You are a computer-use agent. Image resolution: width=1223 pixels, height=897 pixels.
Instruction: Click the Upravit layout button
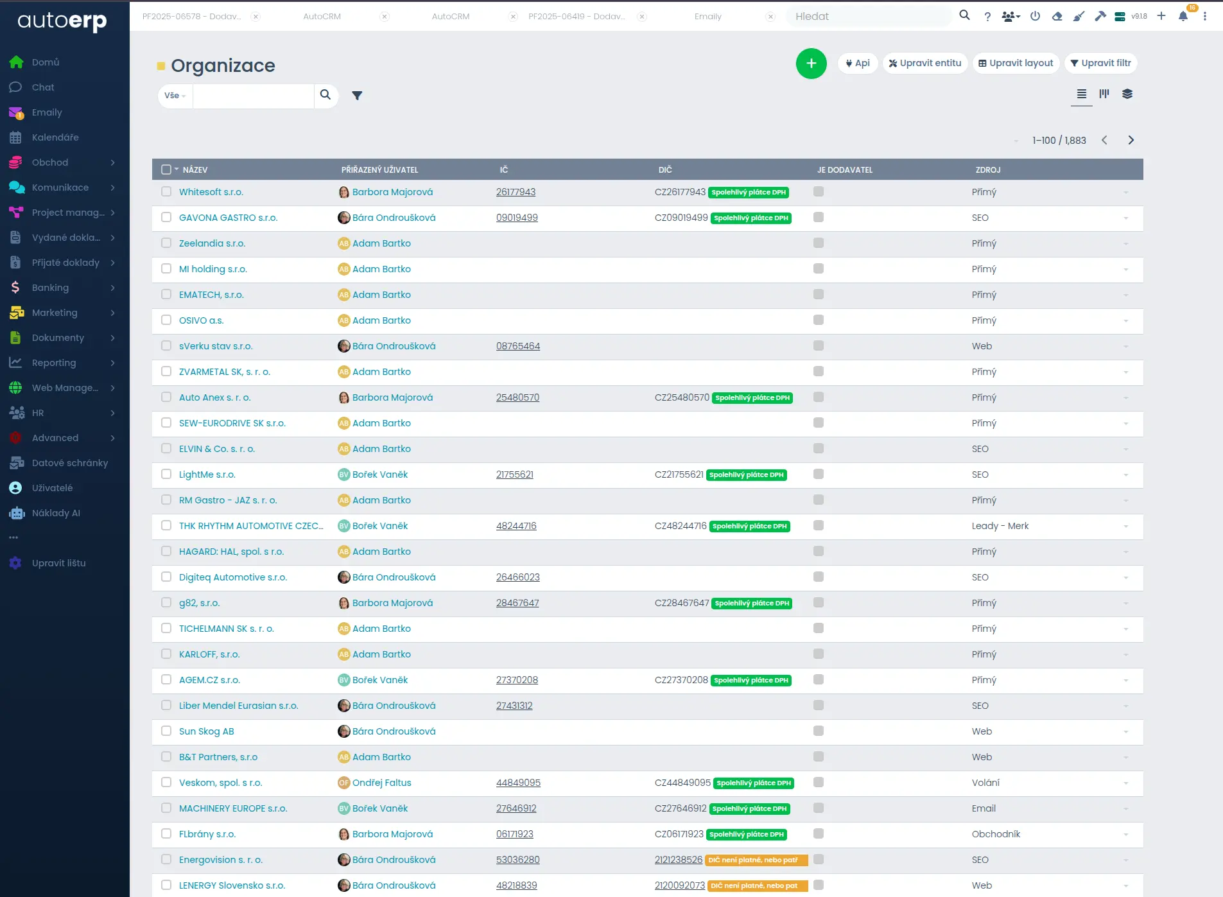1016,63
